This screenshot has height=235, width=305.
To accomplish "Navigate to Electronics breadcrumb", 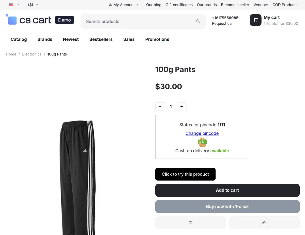I will tap(32, 54).
